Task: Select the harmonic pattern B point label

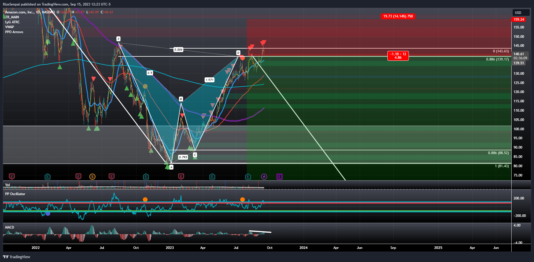Action: coord(181,99)
